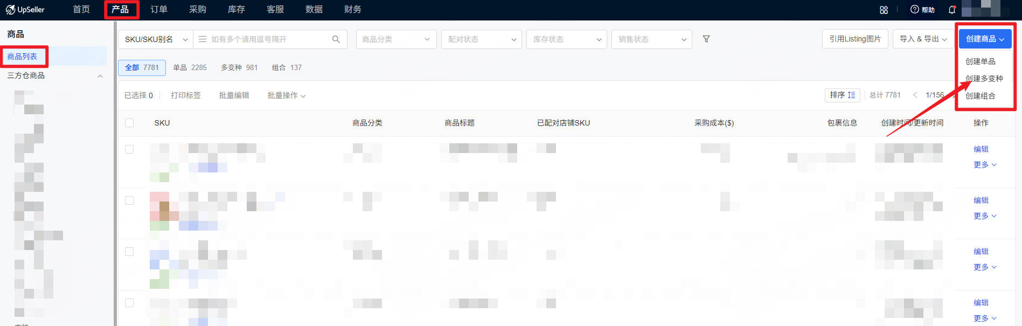The image size is (1022, 326).
Task: Click the search magnifier icon
Action: [x=336, y=39]
